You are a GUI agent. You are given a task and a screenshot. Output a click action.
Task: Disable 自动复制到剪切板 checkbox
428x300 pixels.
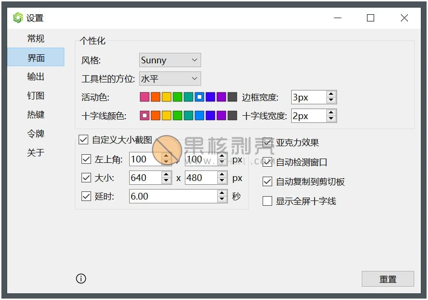[x=267, y=181]
